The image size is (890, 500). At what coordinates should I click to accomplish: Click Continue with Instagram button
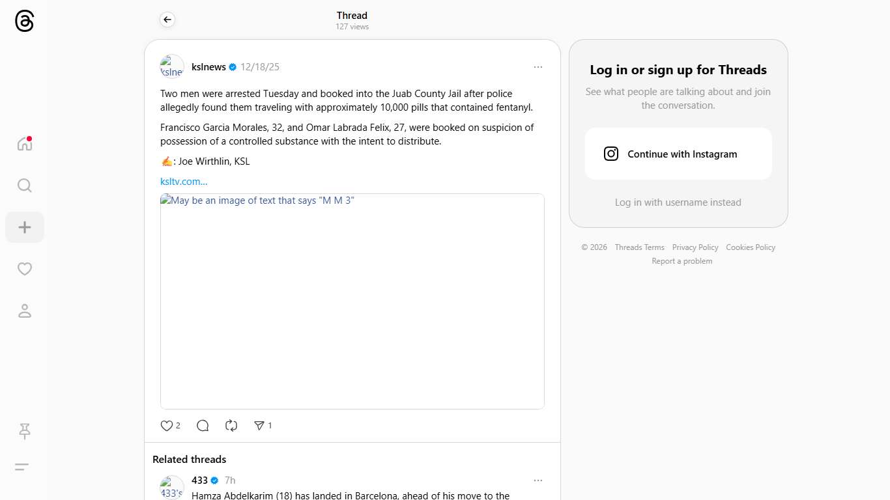click(x=678, y=154)
